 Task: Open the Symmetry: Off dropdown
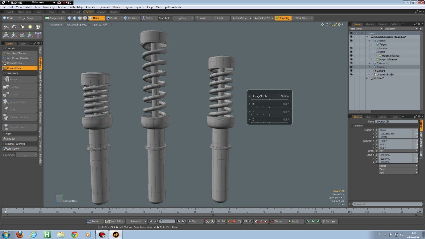point(264,18)
